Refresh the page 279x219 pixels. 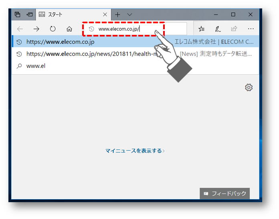point(53,29)
